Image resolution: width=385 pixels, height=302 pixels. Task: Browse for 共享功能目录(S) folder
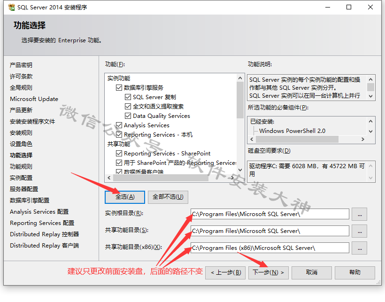point(360,231)
